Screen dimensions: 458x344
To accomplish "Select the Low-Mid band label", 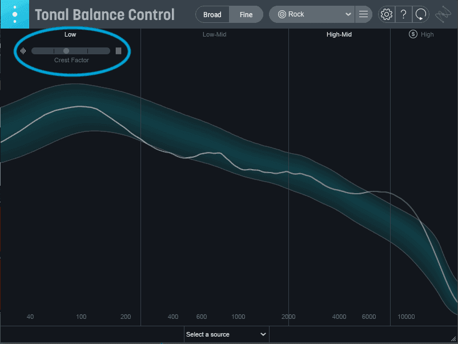I will [214, 34].
